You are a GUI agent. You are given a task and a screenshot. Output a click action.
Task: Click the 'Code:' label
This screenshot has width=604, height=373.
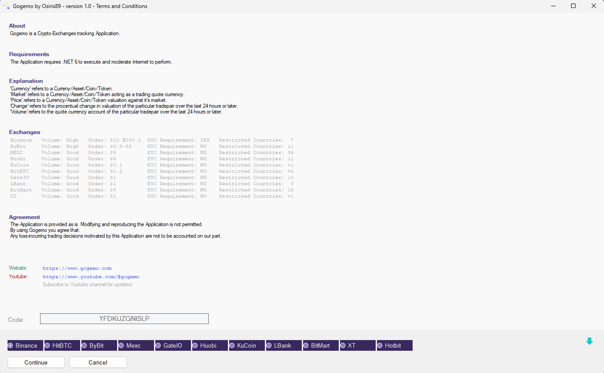click(16, 320)
